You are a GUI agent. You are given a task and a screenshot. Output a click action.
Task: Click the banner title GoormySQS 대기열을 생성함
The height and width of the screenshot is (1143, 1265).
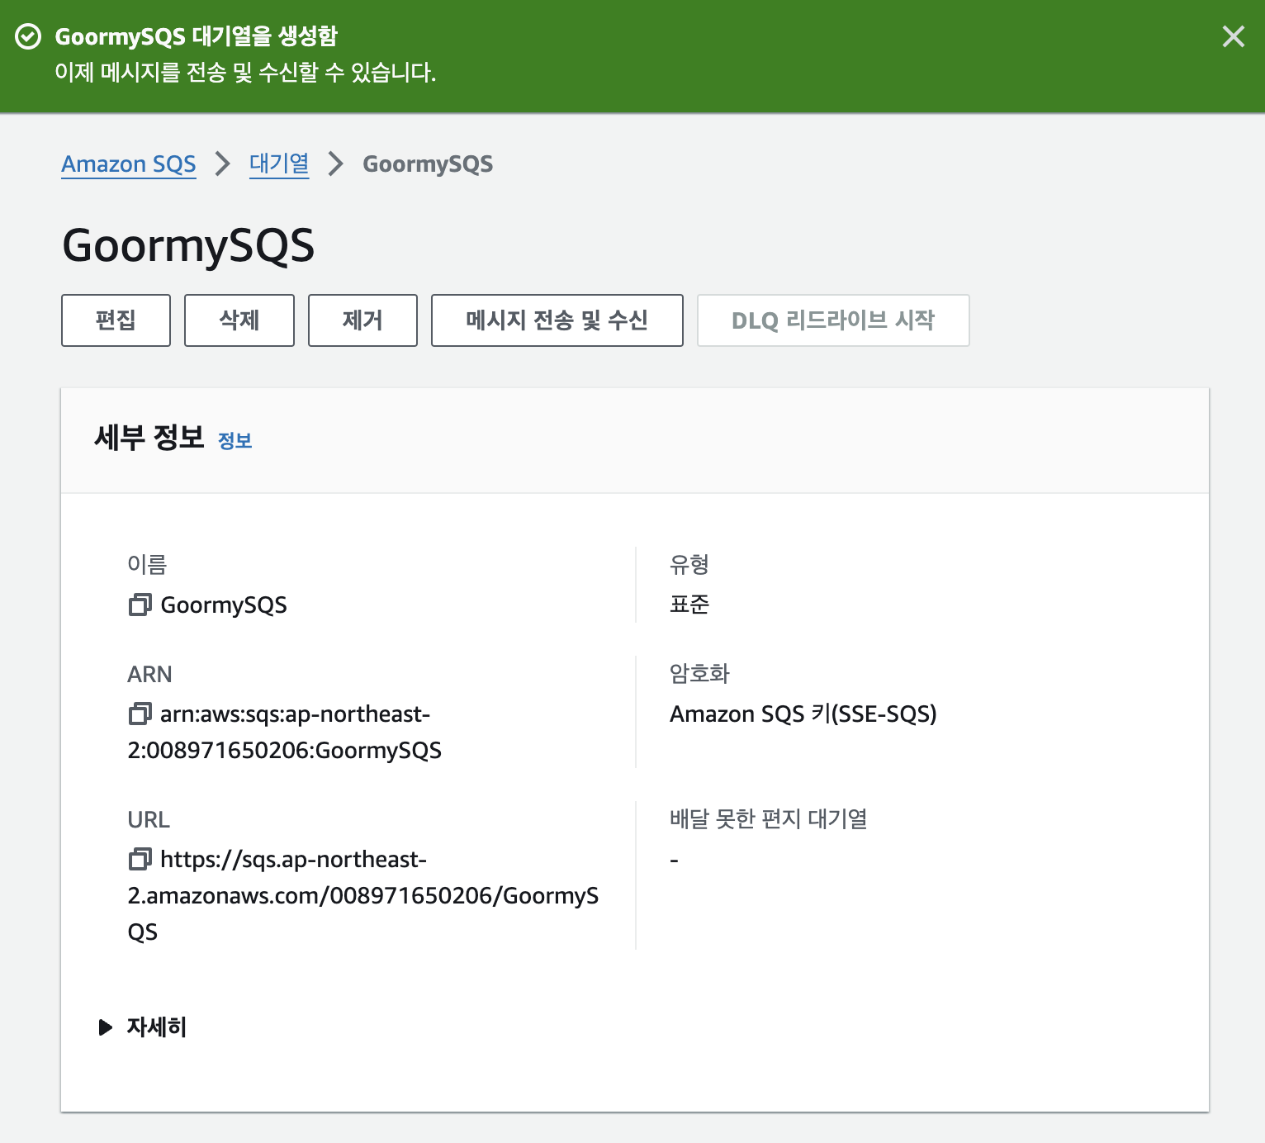click(x=197, y=36)
